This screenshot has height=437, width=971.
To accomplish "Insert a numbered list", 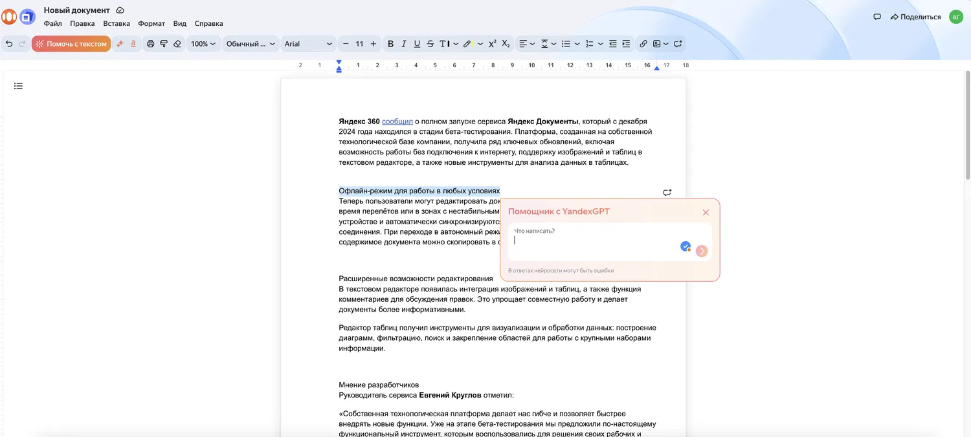I will click(x=590, y=44).
